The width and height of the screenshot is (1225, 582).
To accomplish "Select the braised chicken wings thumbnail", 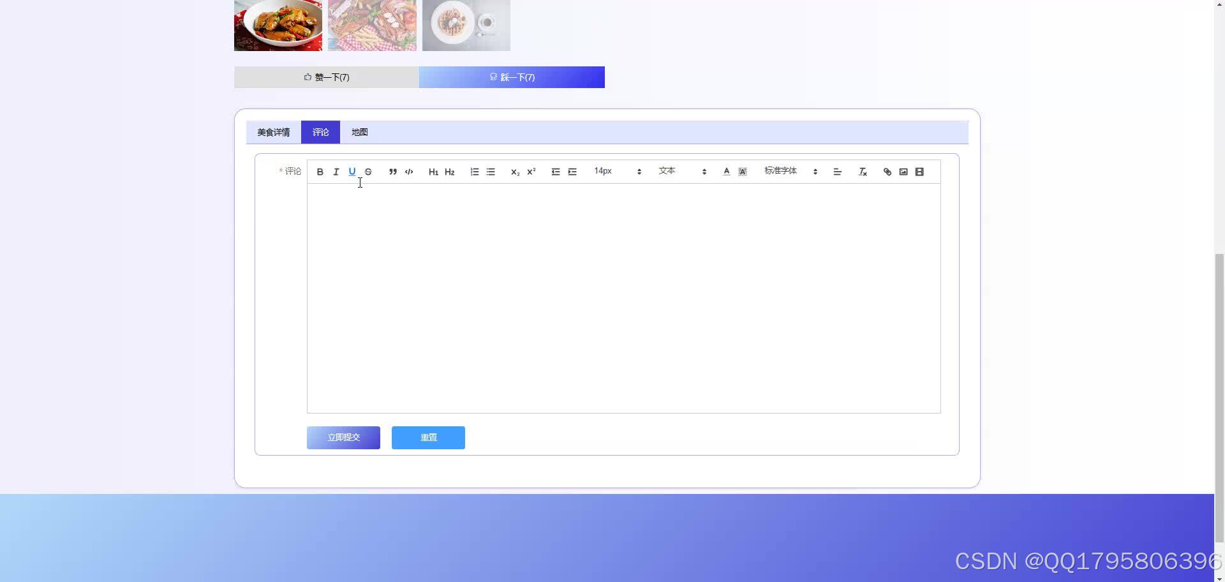I will point(278,26).
